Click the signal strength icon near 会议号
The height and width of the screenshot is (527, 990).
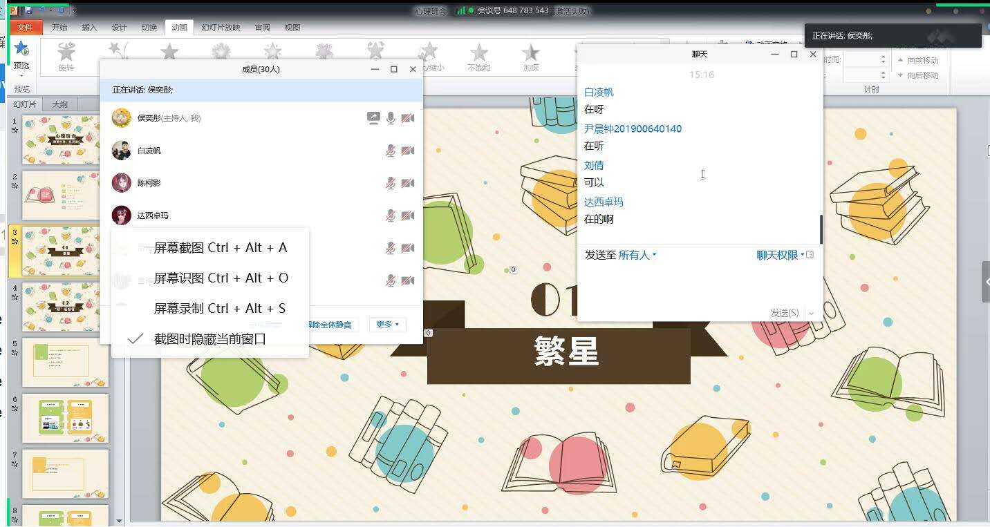462,10
